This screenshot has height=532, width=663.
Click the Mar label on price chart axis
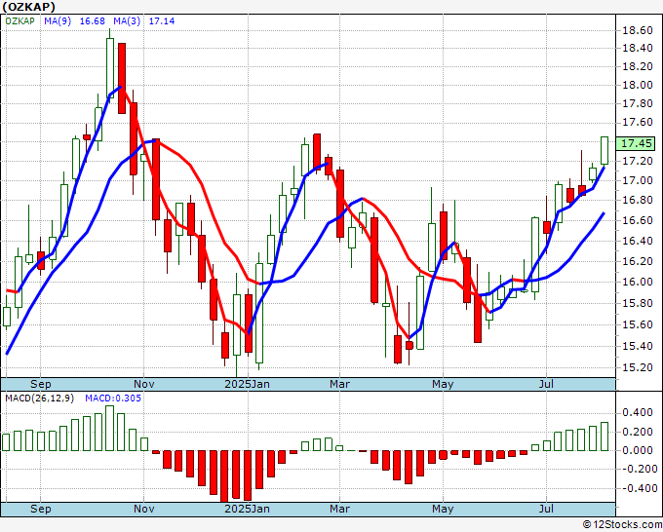point(339,384)
